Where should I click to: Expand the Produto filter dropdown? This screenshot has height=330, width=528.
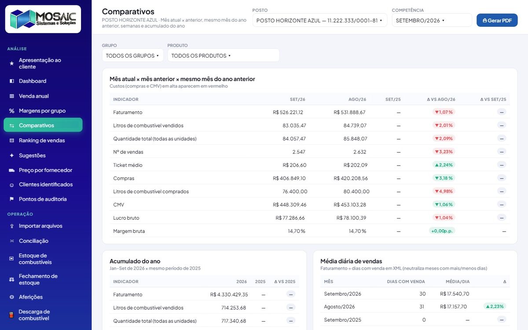pyautogui.click(x=223, y=55)
